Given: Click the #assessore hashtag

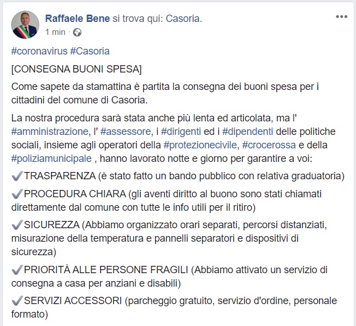Looking at the screenshot, I should pos(129,131).
